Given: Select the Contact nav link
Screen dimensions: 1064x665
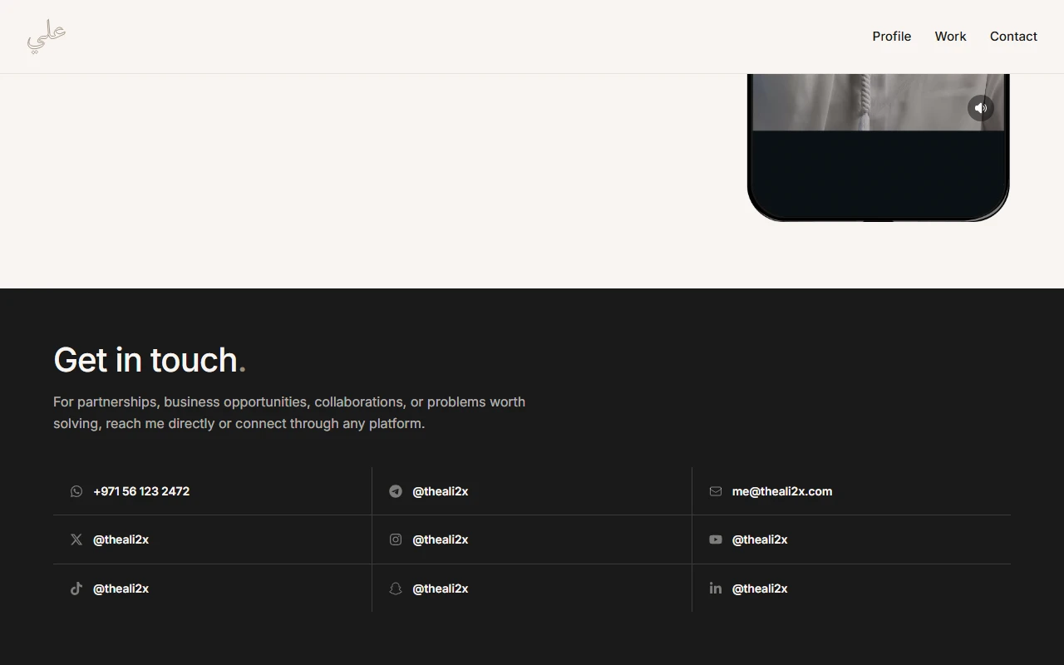Looking at the screenshot, I should click(x=1013, y=37).
